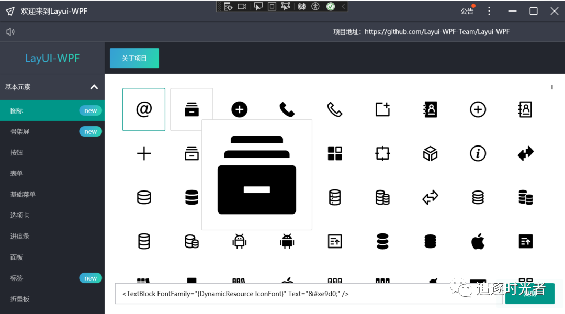The width and height of the screenshot is (565, 314).
Task: Collapse the 基本元素 section chevron
Action: (x=94, y=87)
